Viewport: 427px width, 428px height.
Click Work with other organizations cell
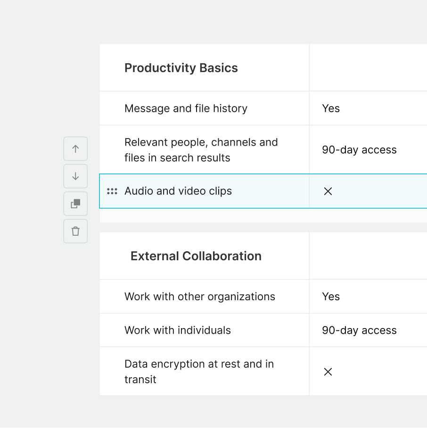tap(200, 296)
